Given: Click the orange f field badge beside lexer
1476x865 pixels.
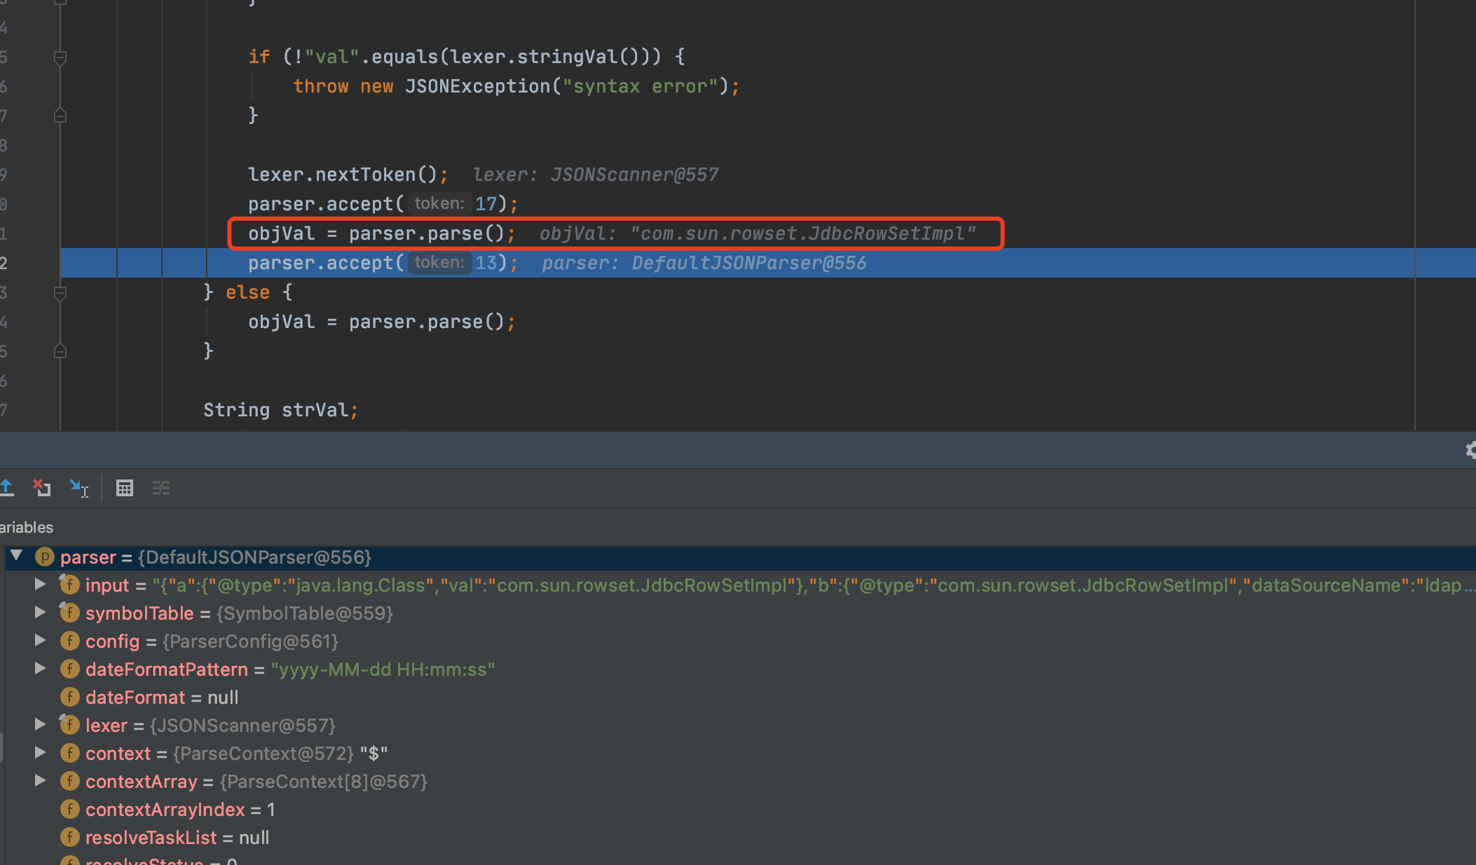Looking at the screenshot, I should pos(70,725).
